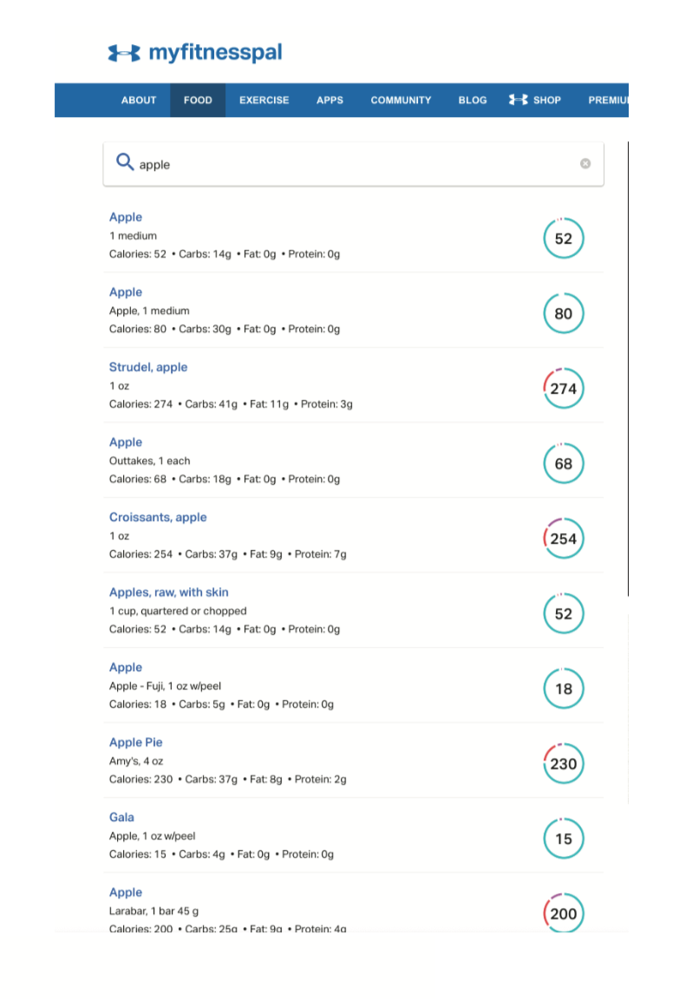
Task: Click the 18 calorie ring for Fuji apple
Action: (564, 689)
